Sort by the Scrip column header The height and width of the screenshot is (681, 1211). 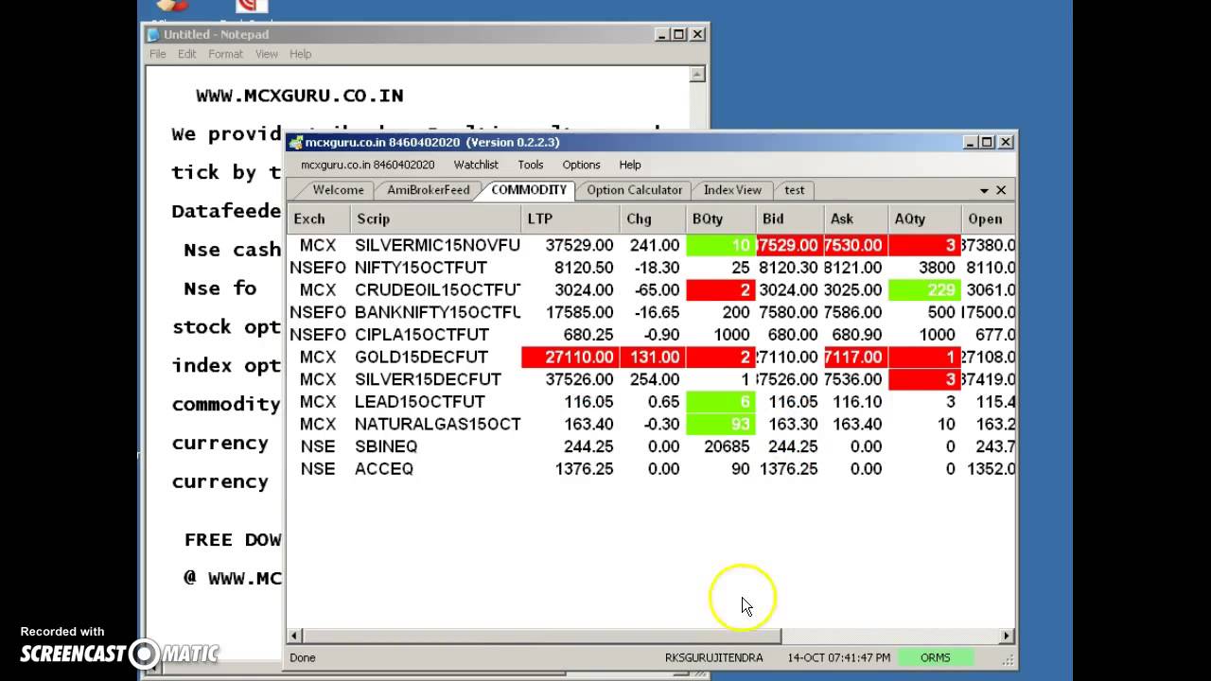point(435,218)
